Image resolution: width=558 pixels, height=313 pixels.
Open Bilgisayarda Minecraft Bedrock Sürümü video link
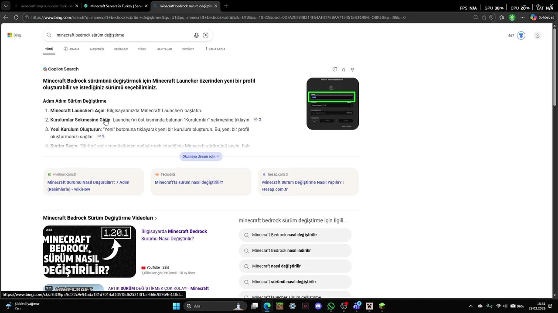coord(174,235)
